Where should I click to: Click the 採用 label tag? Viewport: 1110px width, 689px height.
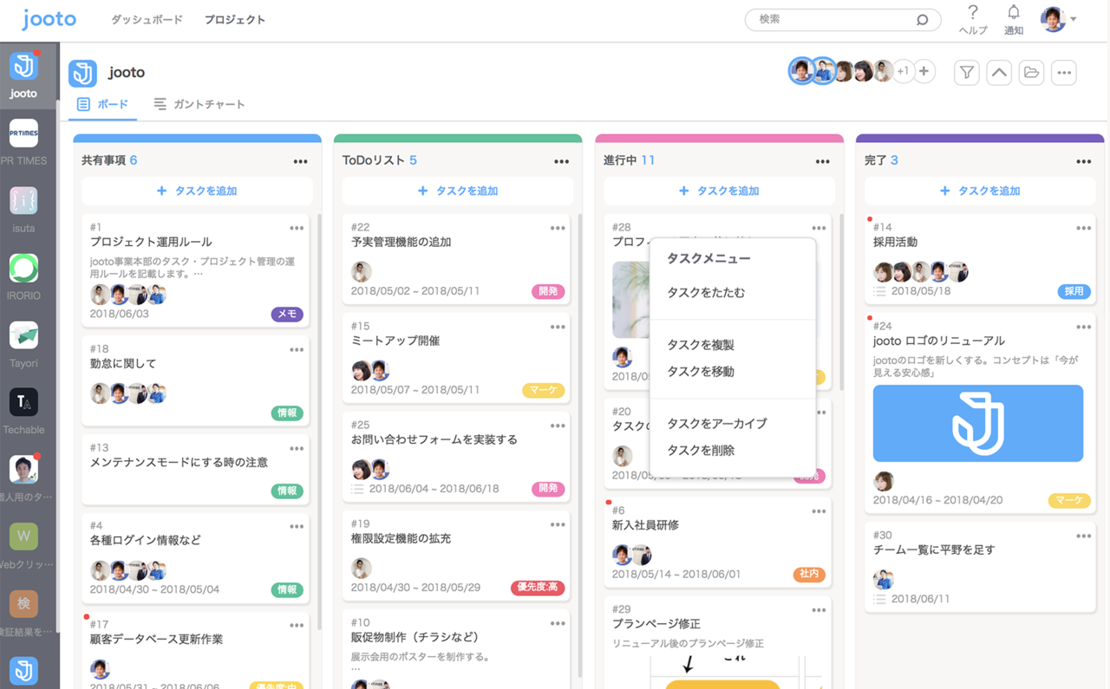[x=1074, y=292]
